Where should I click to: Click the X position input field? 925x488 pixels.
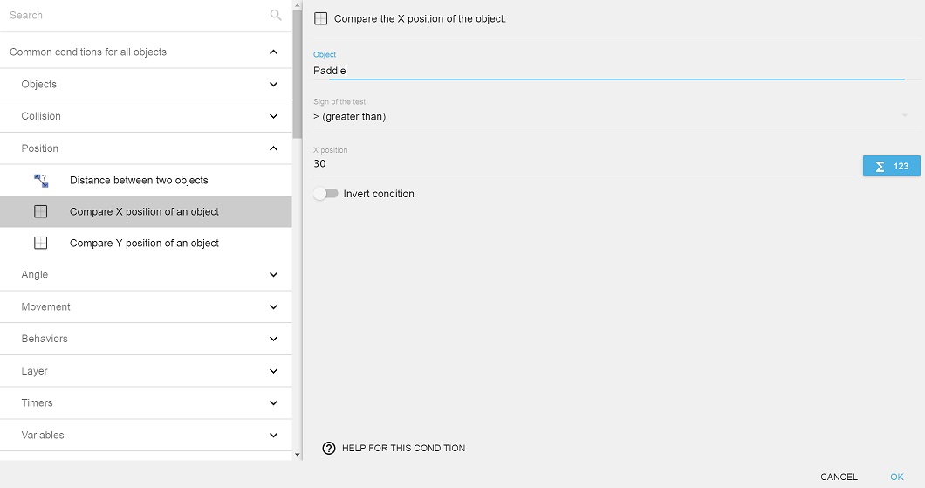[585, 164]
